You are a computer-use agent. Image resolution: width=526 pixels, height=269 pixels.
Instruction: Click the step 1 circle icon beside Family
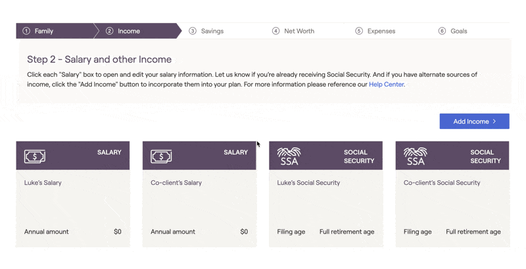(x=26, y=31)
